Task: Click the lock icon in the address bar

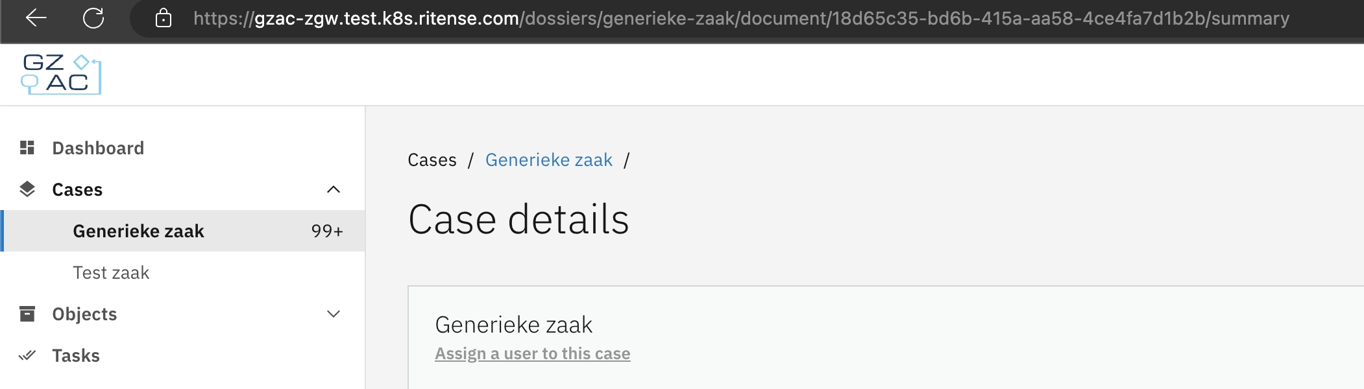Action: [x=164, y=18]
